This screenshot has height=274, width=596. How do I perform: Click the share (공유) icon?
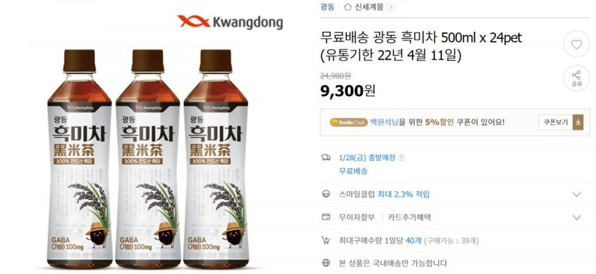click(x=576, y=79)
